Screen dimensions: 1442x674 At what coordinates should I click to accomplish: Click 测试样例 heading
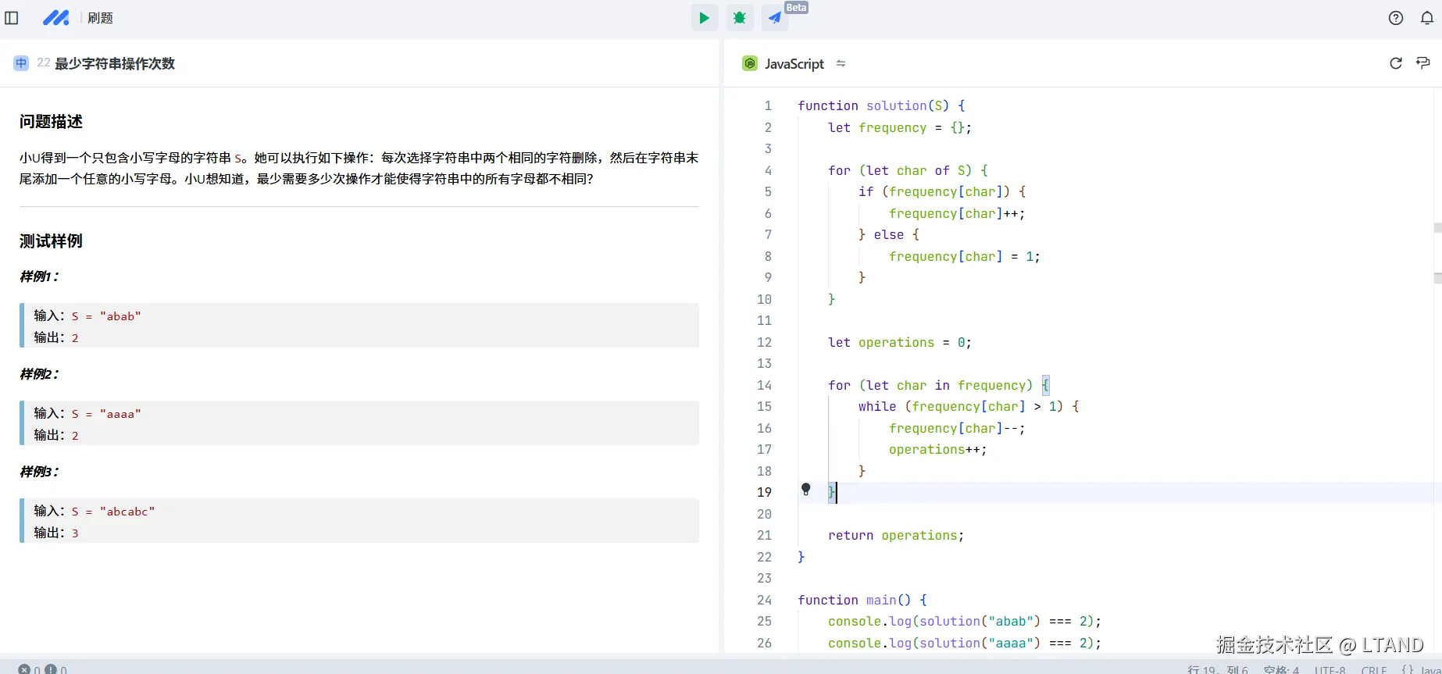pos(51,241)
